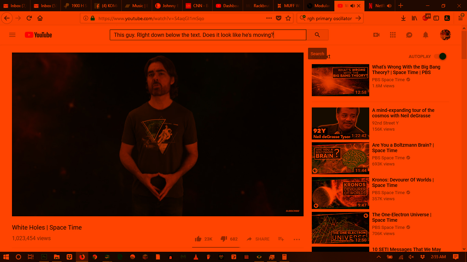Dislike the video with thumbs down
467x262 pixels.
point(224,239)
